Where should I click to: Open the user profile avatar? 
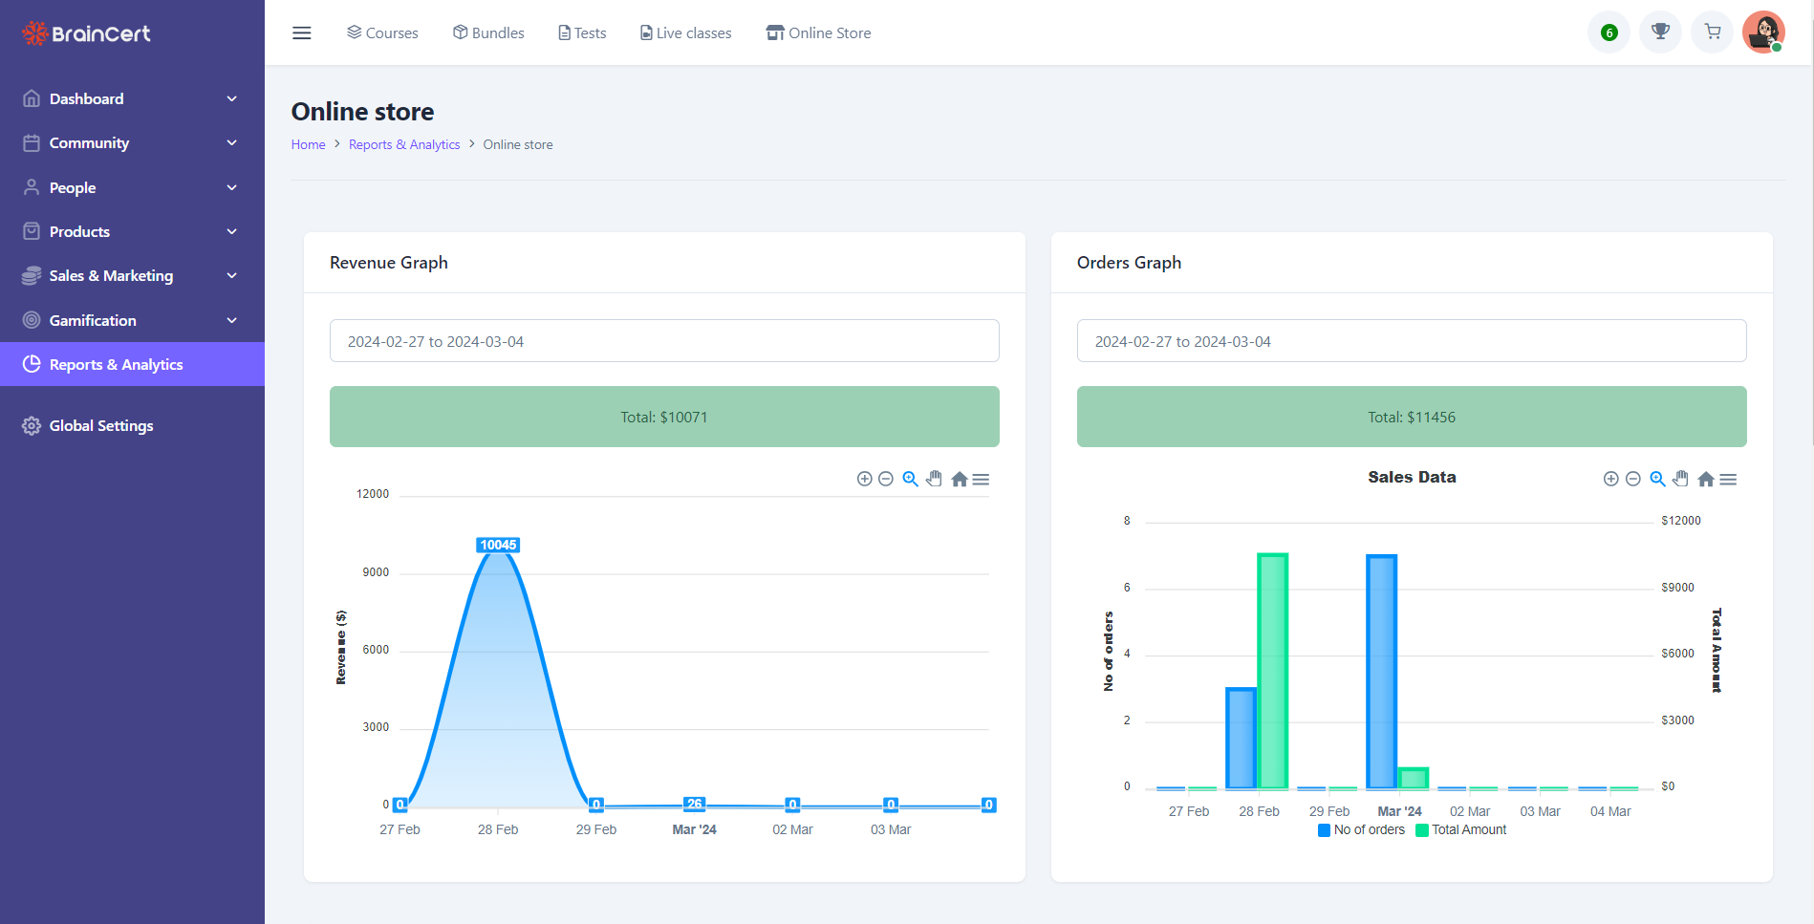1763,32
